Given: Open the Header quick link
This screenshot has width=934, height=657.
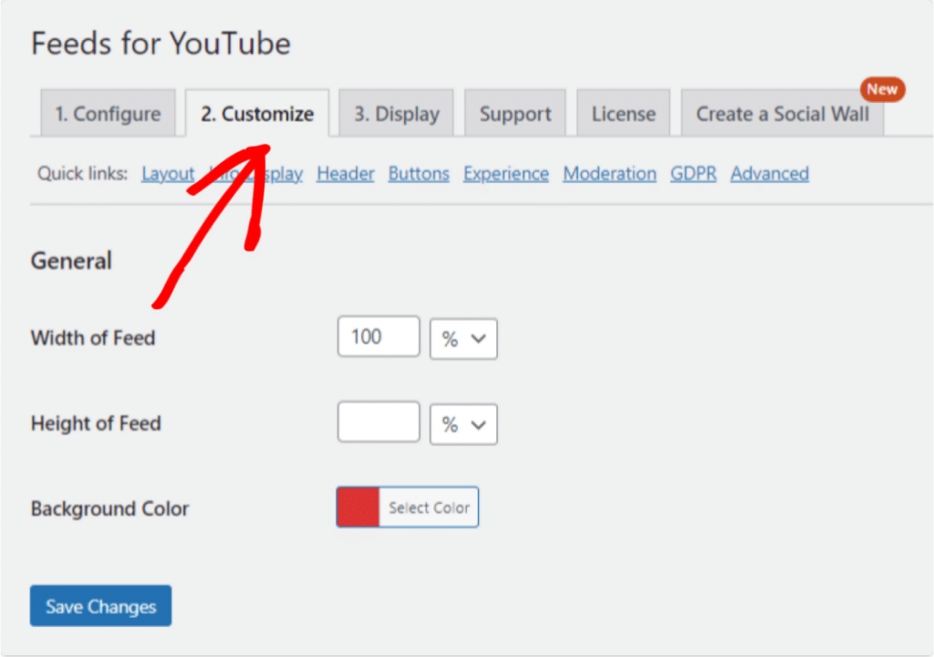Looking at the screenshot, I should coord(345,173).
